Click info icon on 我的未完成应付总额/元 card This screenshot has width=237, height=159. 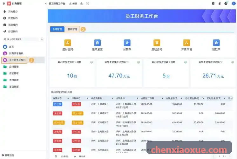coord(139,62)
